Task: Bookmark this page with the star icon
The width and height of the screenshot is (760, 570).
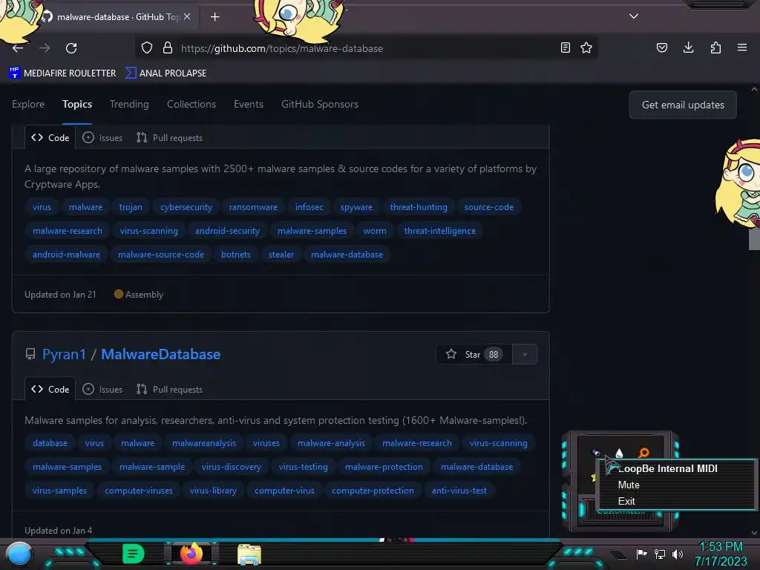Action: (586, 47)
